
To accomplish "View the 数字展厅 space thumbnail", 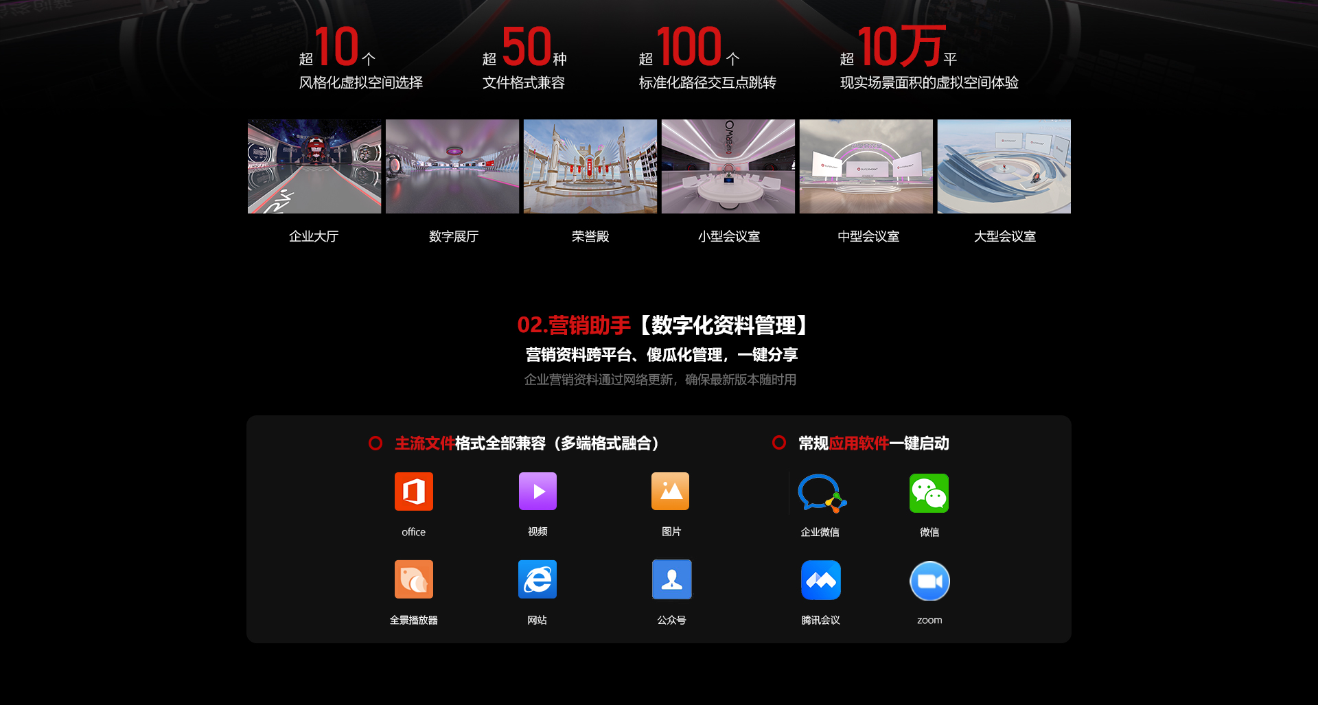I will (452, 166).
